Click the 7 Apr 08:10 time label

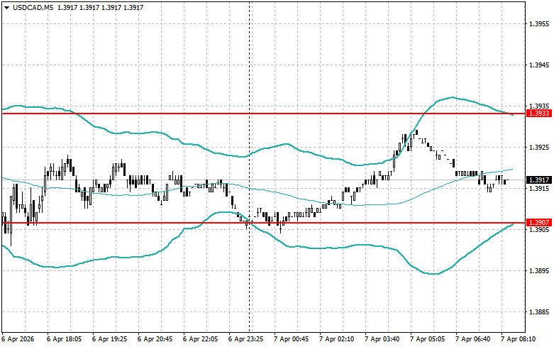[x=518, y=339]
